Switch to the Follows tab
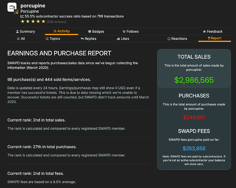Screen dimensions: 236x188 click(x=131, y=32)
